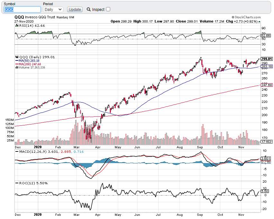Click the 'QQQ Invesco QQQ Trust' chart title

coord(35,17)
